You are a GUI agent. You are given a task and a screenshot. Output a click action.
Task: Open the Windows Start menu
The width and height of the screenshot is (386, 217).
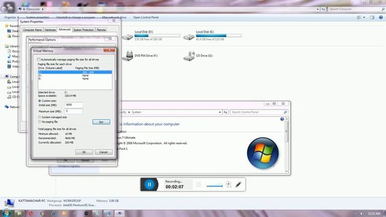6,213
